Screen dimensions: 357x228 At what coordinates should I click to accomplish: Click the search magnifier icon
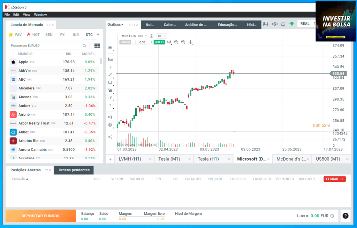click(84, 46)
